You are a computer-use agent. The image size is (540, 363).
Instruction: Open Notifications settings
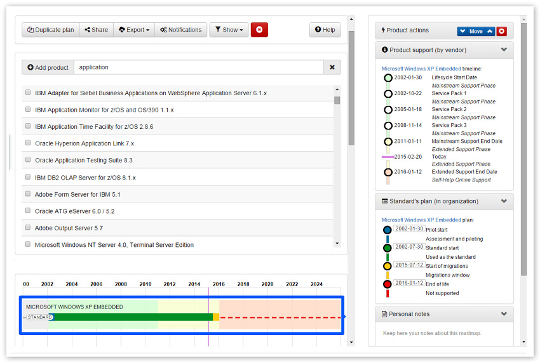tap(181, 30)
